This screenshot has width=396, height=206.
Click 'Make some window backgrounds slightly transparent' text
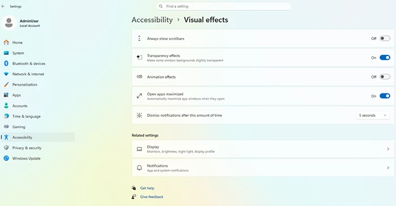(185, 61)
